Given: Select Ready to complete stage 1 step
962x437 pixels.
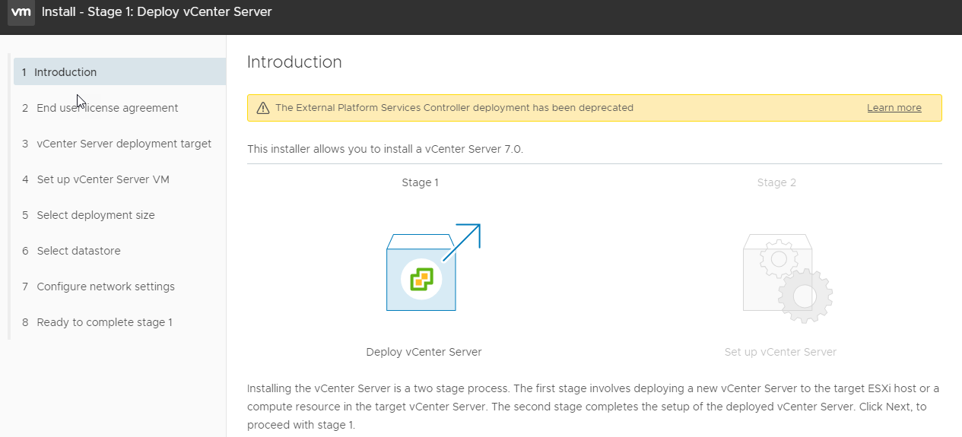Looking at the screenshot, I should [x=104, y=322].
